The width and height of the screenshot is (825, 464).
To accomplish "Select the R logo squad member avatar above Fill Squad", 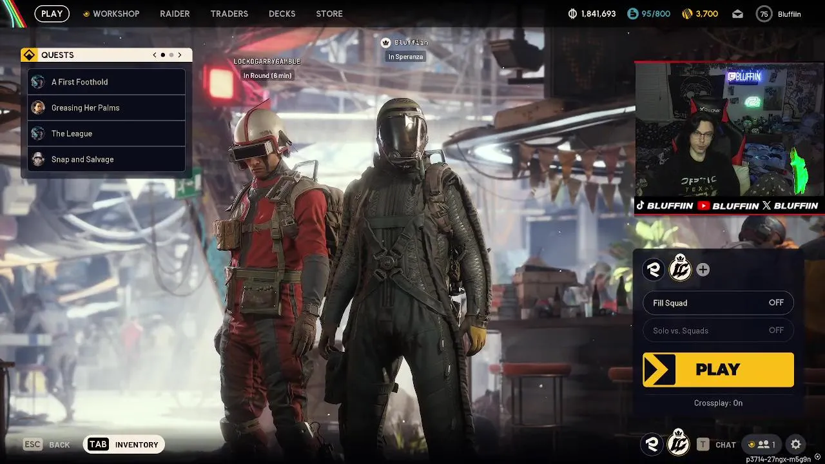I will [654, 269].
